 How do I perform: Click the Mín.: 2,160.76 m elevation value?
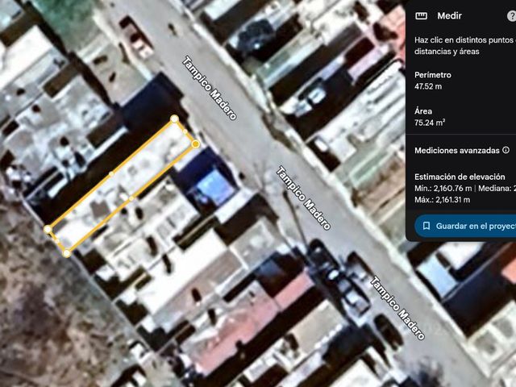(x=443, y=188)
